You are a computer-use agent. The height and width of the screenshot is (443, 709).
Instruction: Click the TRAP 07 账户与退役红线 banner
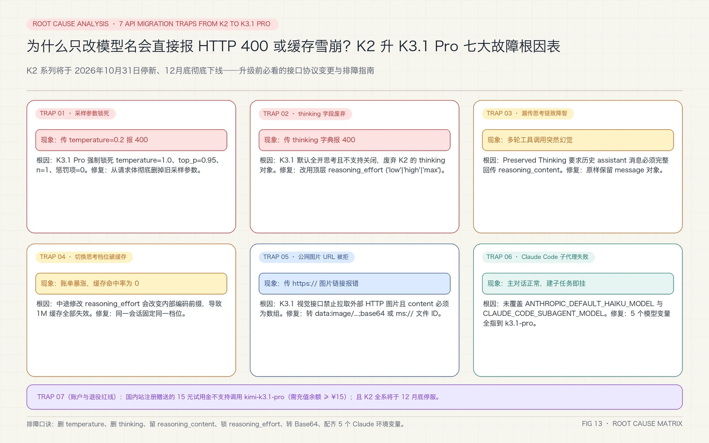[354, 397]
